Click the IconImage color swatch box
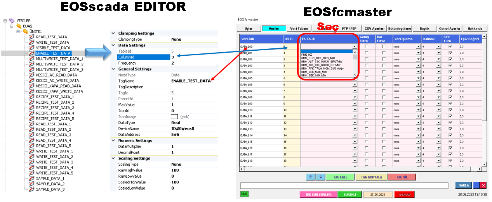The width and height of the screenshot is (492, 202). 174,116
